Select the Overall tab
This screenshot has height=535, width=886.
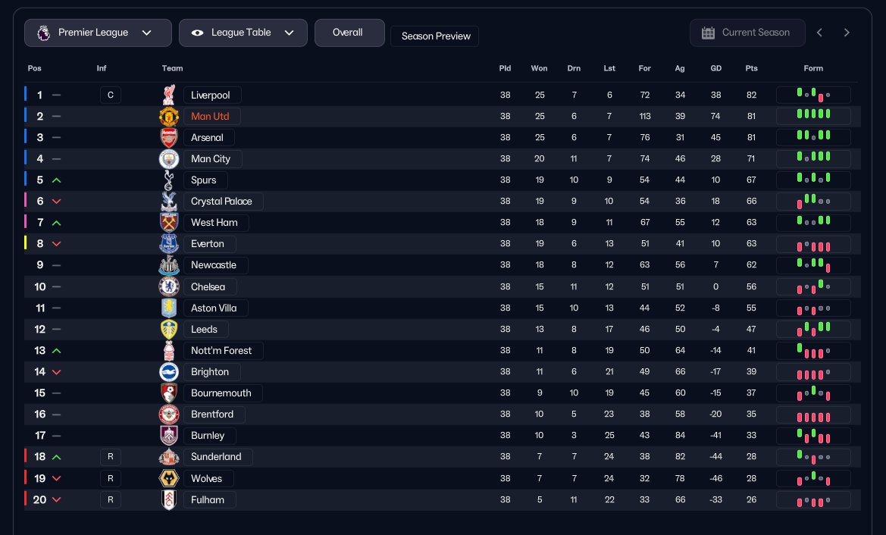click(x=349, y=33)
